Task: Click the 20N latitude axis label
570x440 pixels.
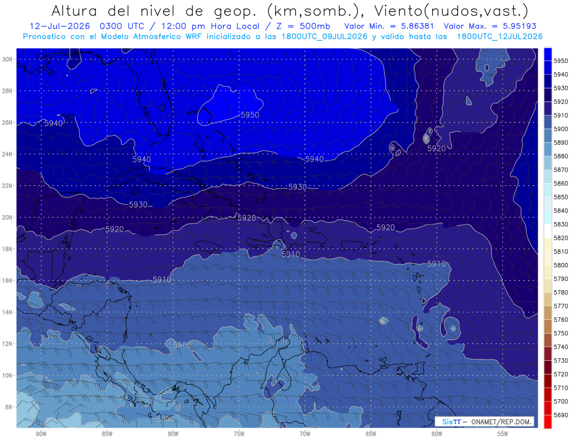Action: click(x=8, y=217)
